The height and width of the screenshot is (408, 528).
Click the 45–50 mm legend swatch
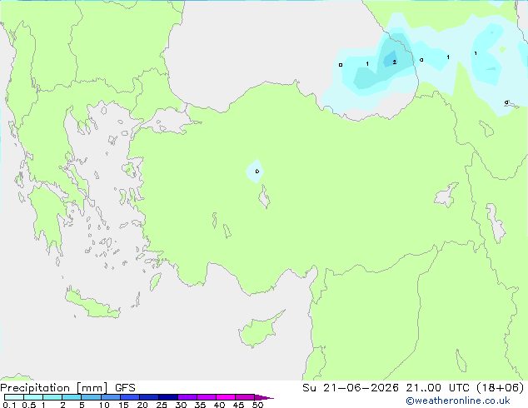click(x=245, y=397)
